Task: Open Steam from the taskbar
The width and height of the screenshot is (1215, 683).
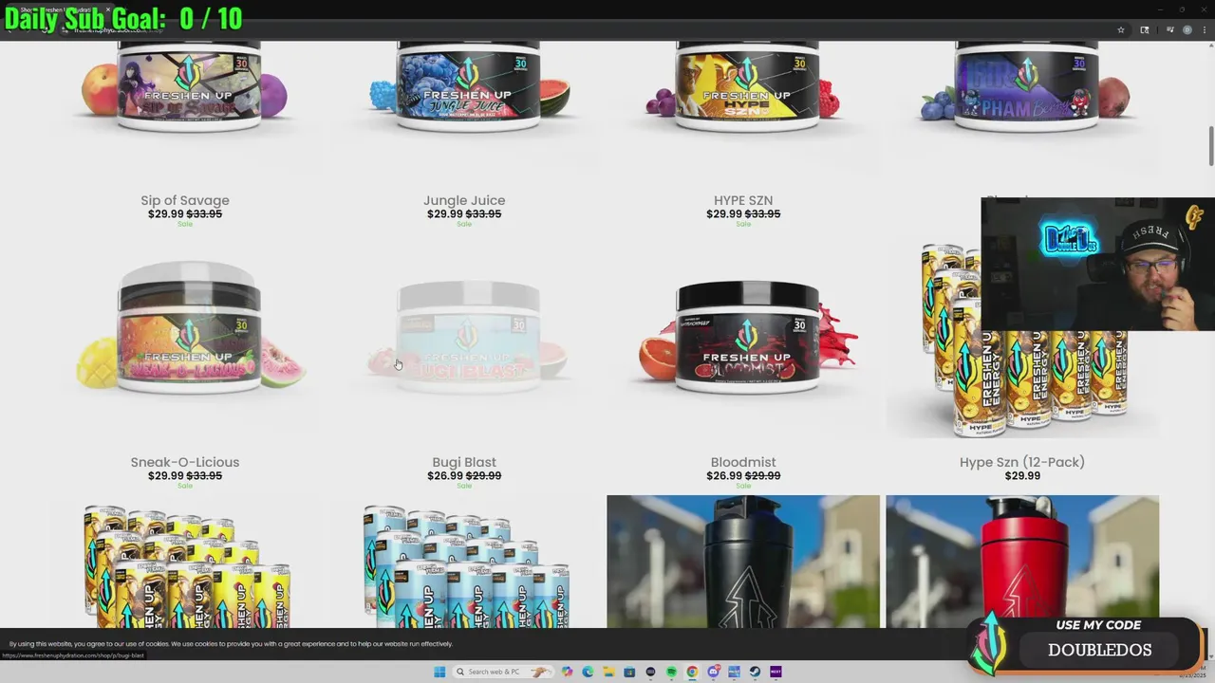Action: pyautogui.click(x=755, y=672)
